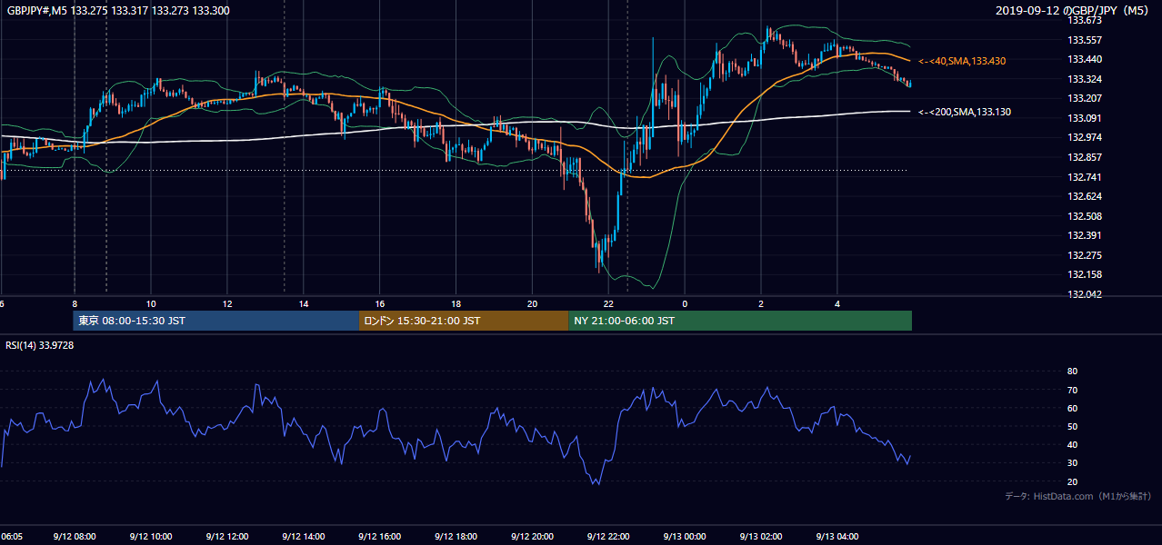The image size is (1162, 545).
Task: Click RSI scale level 50
Action: point(1072,426)
